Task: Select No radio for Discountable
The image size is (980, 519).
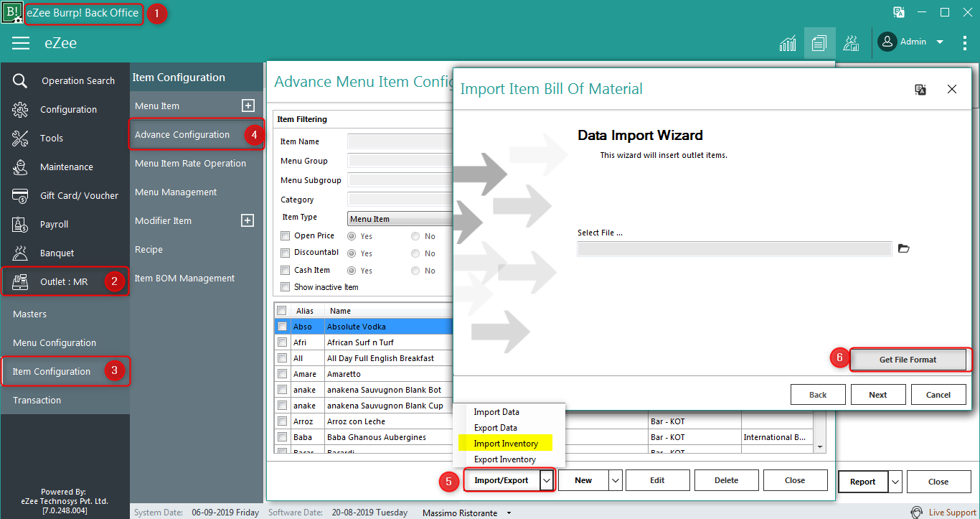Action: (415, 253)
